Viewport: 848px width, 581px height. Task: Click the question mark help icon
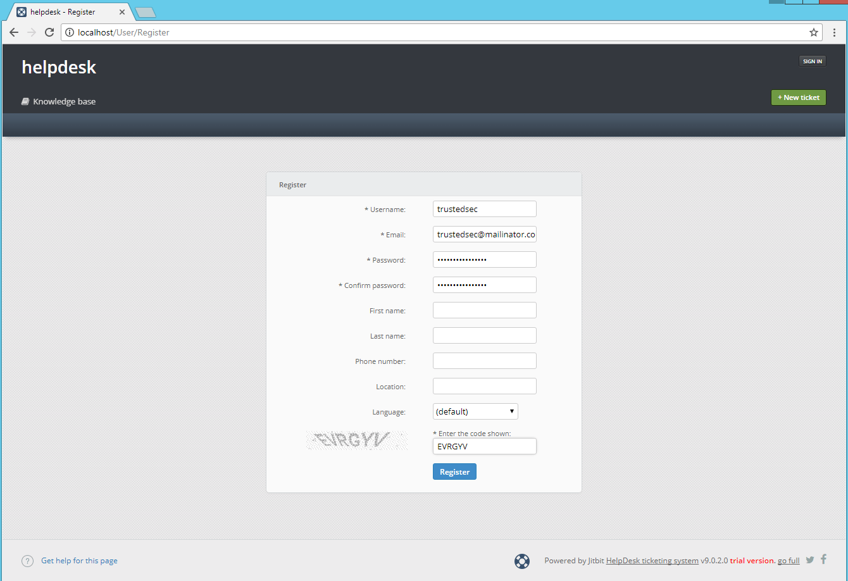coord(27,560)
